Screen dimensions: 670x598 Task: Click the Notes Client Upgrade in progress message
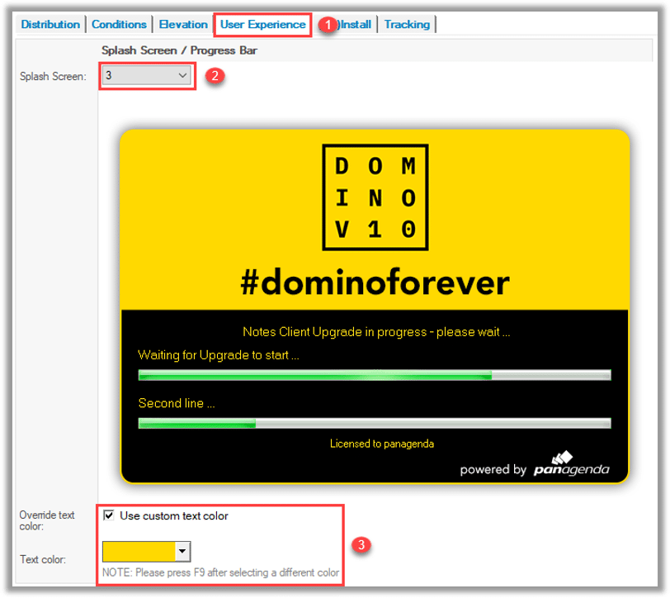click(376, 332)
